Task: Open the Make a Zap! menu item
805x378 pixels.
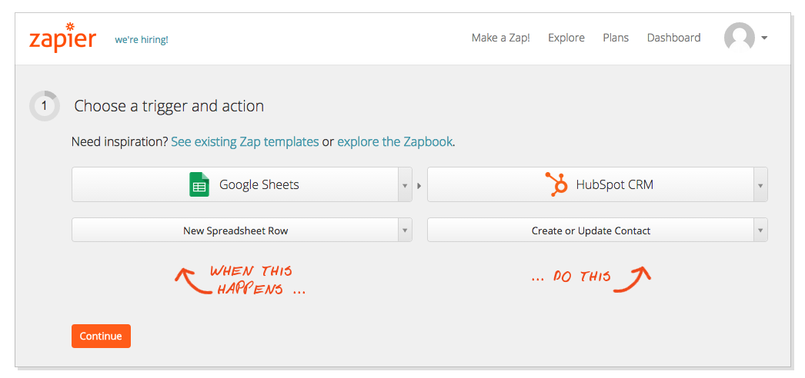Action: [x=500, y=38]
